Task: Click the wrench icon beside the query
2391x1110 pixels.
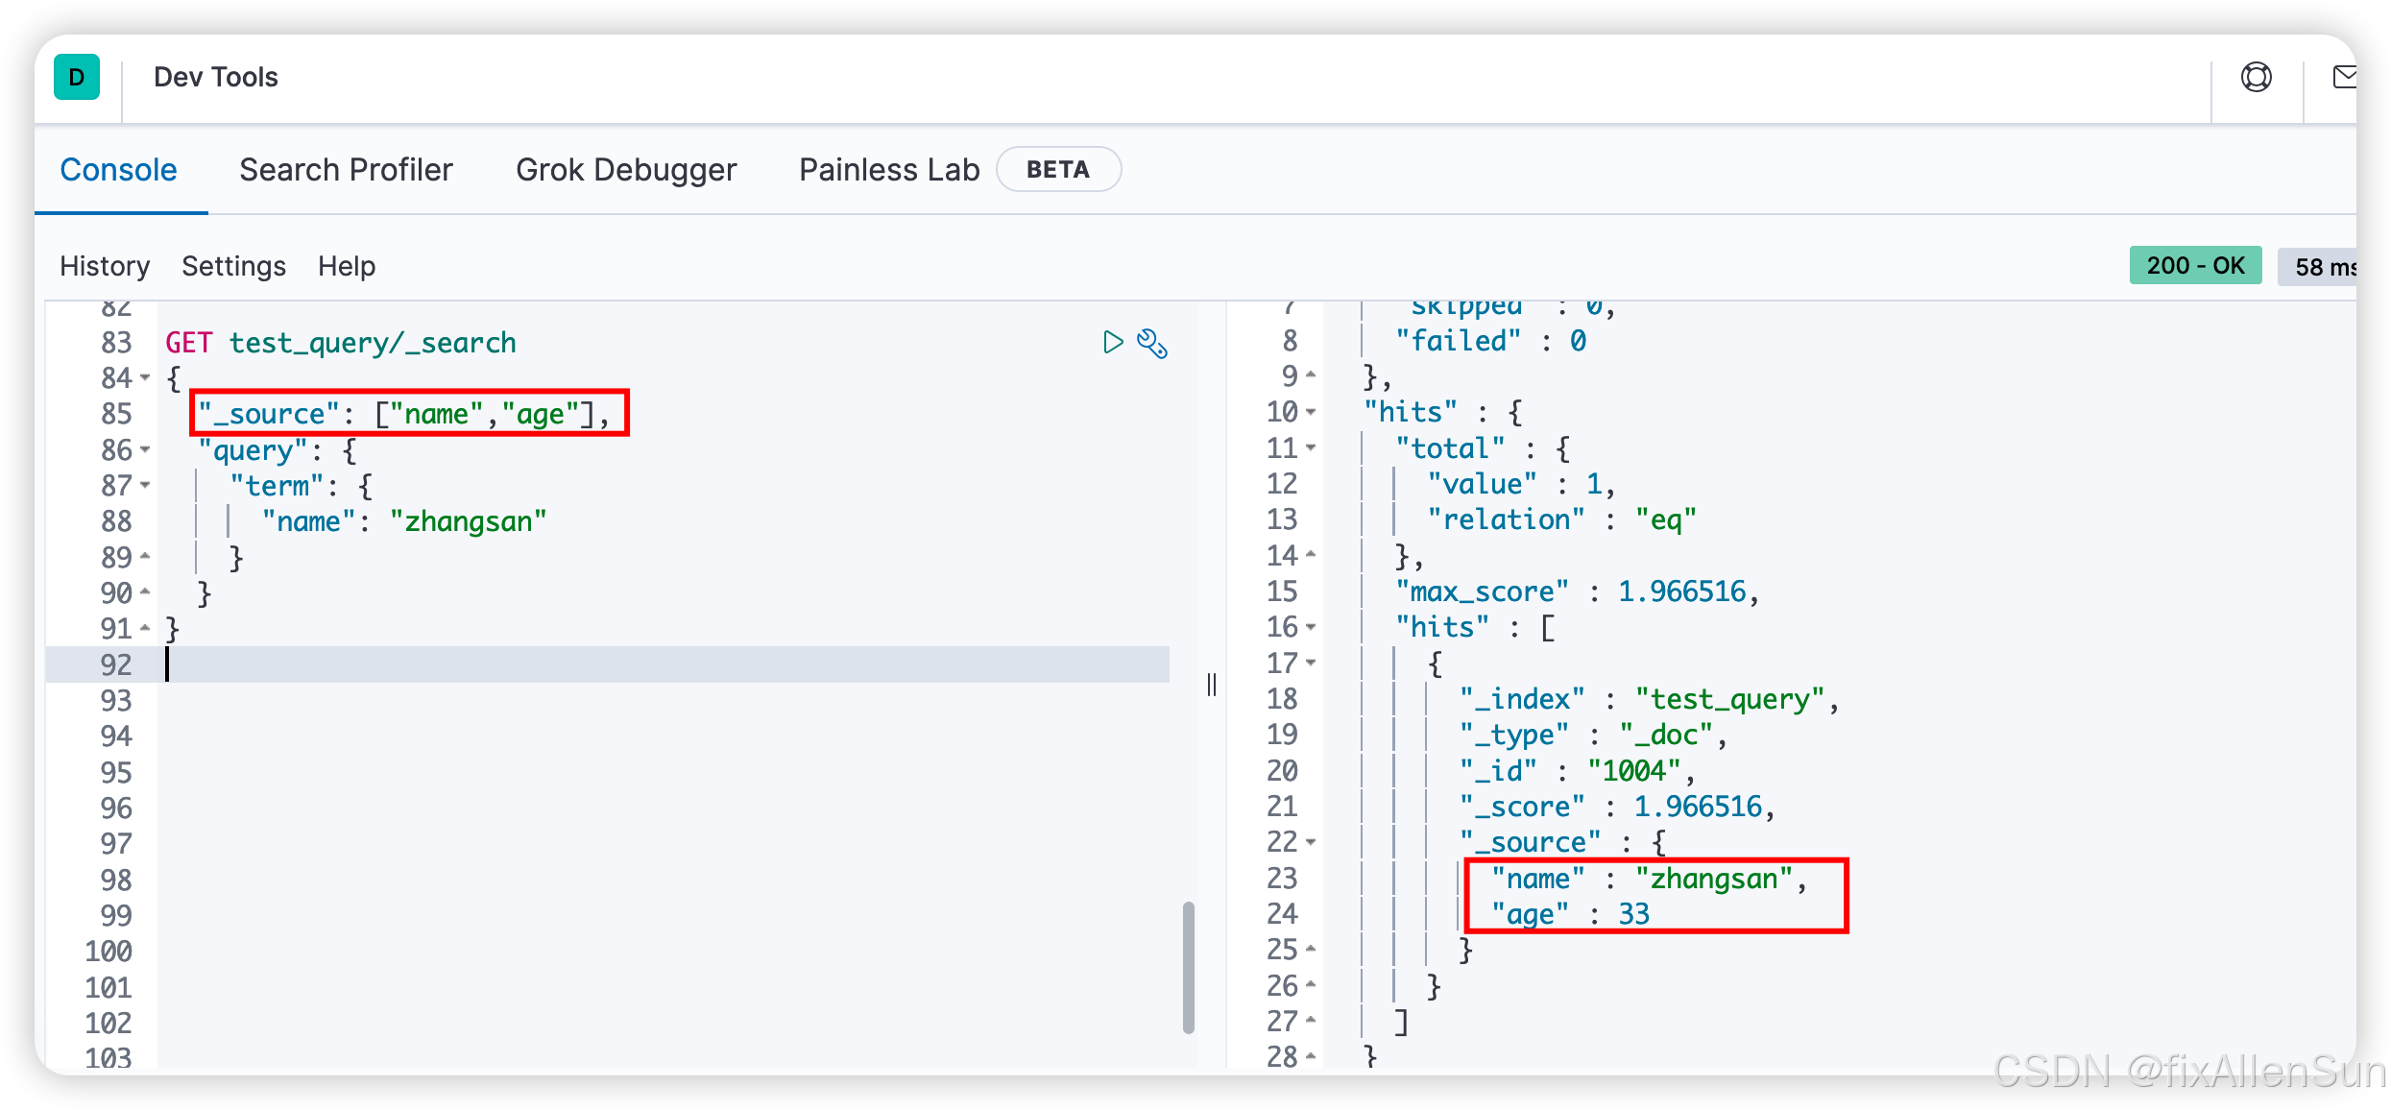Action: (1152, 344)
